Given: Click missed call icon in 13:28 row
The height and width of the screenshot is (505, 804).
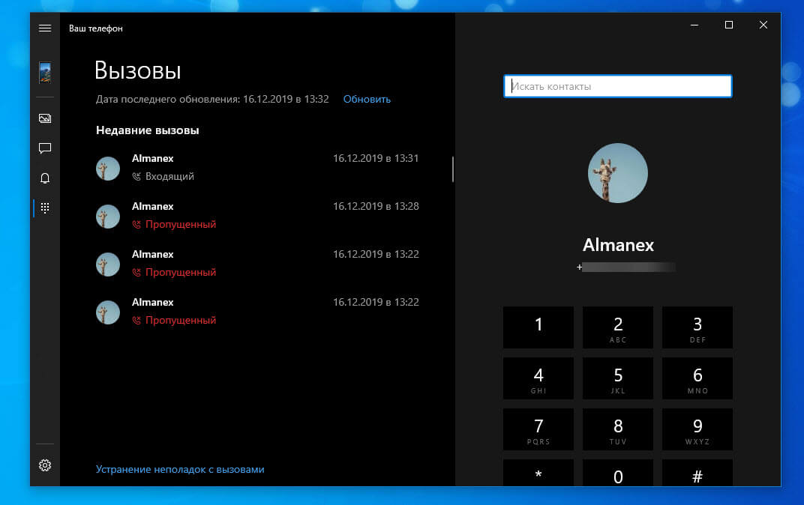Looking at the screenshot, I should 136,224.
